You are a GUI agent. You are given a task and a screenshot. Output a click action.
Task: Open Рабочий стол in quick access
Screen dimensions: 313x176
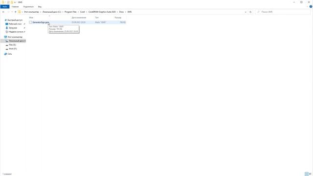tap(15, 24)
